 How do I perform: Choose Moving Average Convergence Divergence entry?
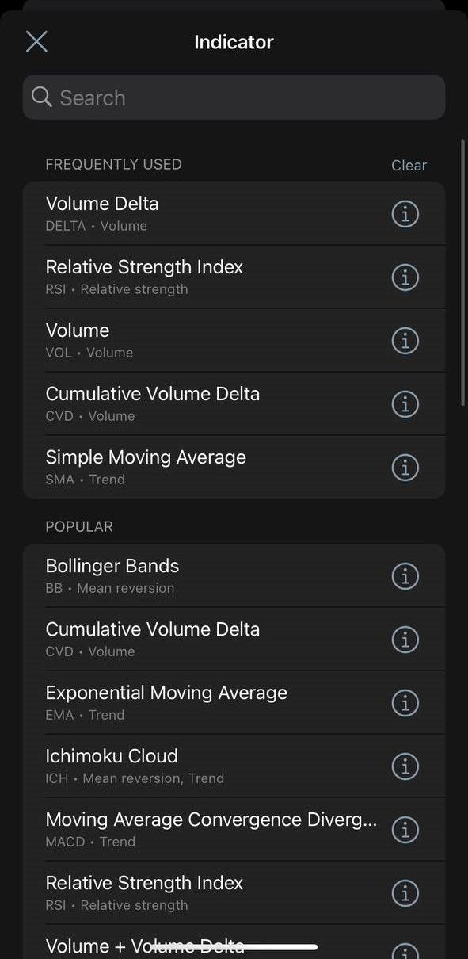click(234, 829)
